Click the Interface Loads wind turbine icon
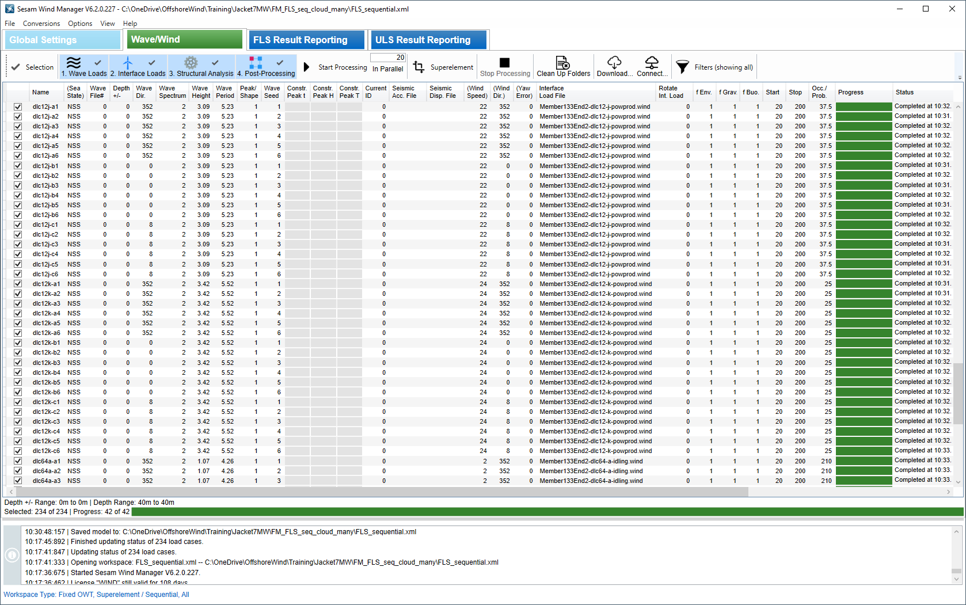966x605 pixels. click(x=128, y=63)
